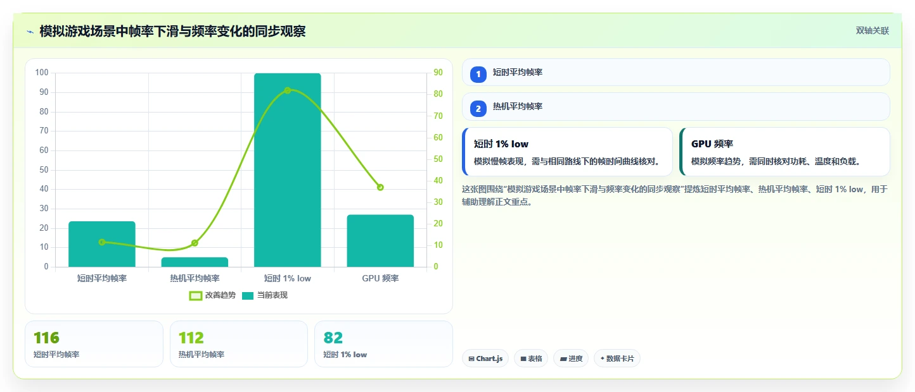Click the lightning icon beside the title
This screenshot has width=915, height=392.
tap(30, 32)
